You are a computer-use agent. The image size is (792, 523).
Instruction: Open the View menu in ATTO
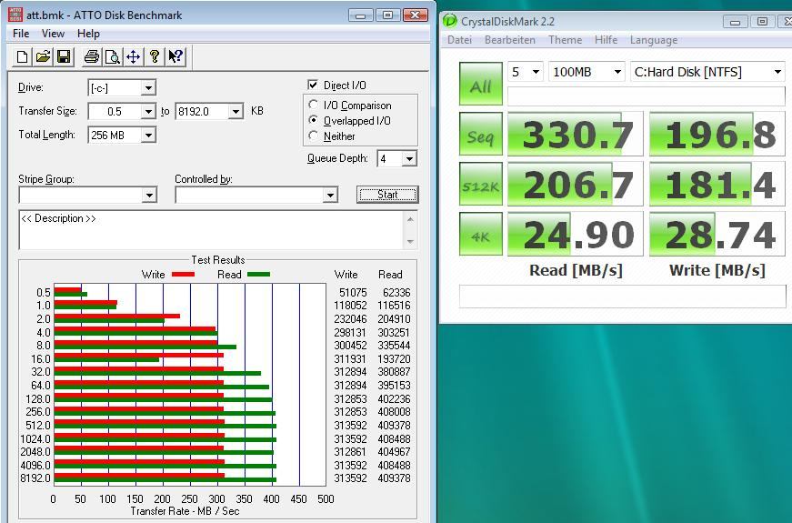pos(53,34)
